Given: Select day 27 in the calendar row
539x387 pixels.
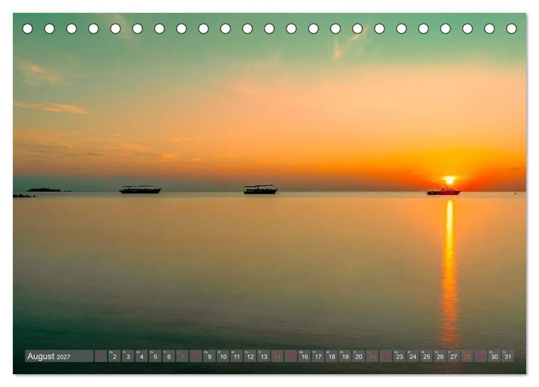Looking at the screenshot, I should pyautogui.click(x=453, y=356).
